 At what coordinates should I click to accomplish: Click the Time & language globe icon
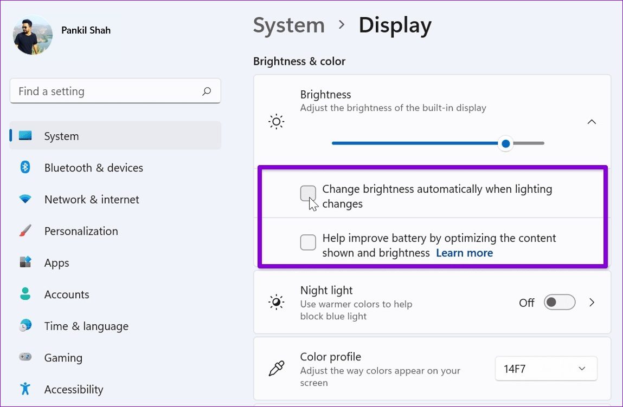(x=25, y=326)
